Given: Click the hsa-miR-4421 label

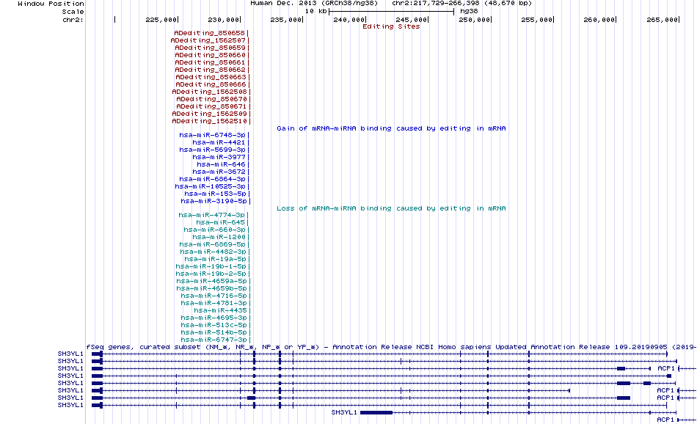Looking at the screenshot, I should [x=219, y=142].
